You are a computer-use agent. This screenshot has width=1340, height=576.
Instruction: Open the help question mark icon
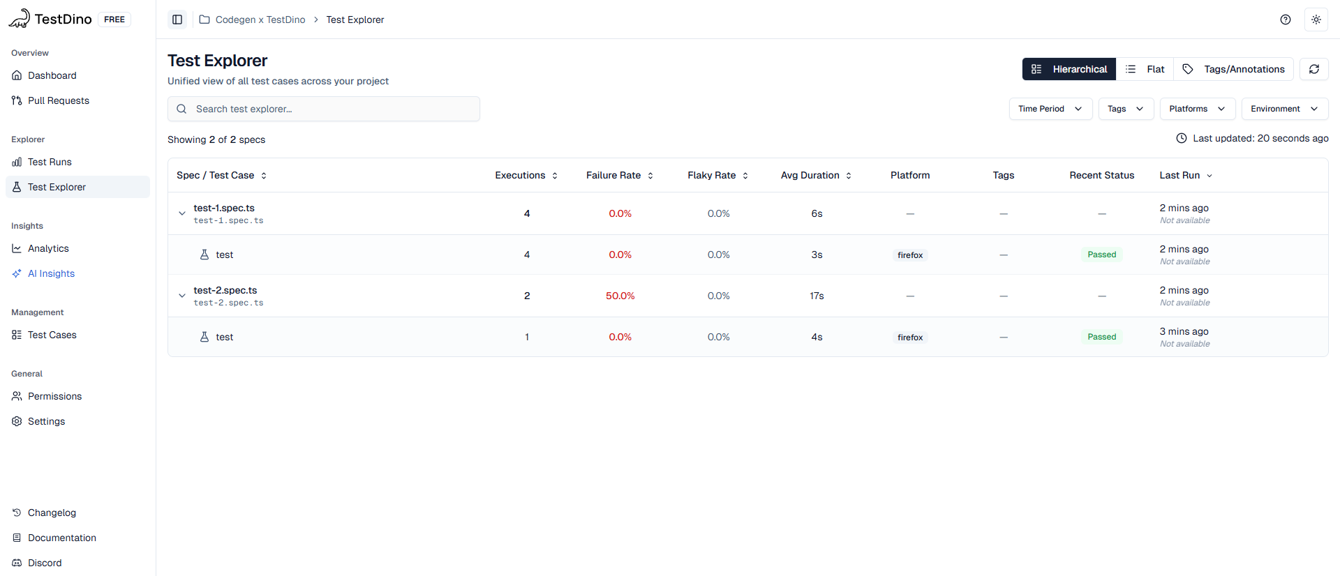click(1285, 20)
